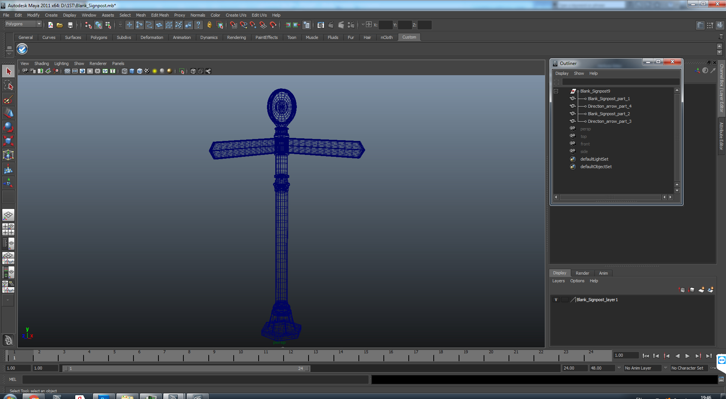Collapse the Blank_Signpost9 tree node

556,91
